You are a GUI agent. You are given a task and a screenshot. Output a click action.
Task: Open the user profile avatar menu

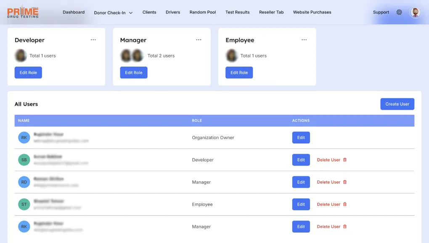coord(415,12)
